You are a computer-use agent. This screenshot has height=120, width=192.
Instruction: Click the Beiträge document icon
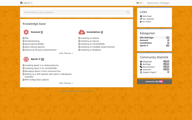tap(141, 64)
